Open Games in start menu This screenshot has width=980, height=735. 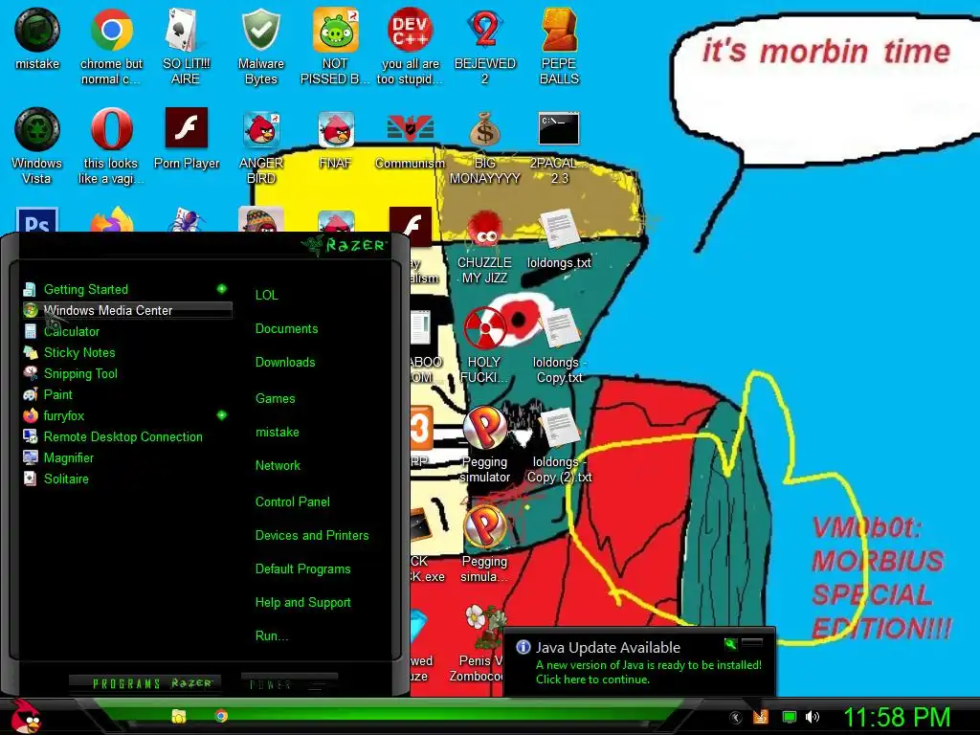click(x=275, y=398)
